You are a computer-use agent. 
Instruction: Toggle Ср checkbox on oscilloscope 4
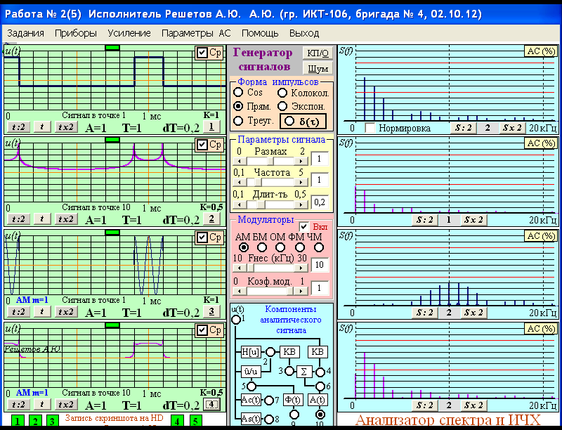pyautogui.click(x=202, y=330)
